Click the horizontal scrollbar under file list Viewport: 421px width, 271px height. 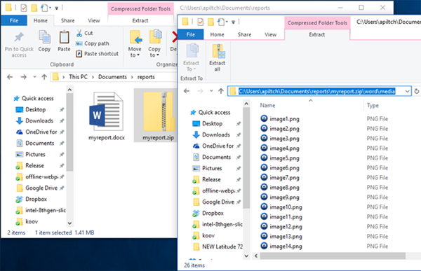(x=333, y=256)
